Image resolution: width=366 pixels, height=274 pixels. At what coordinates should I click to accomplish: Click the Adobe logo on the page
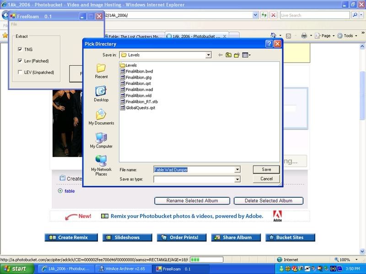point(278,216)
